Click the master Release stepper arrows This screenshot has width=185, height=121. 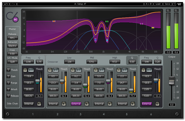8,96
